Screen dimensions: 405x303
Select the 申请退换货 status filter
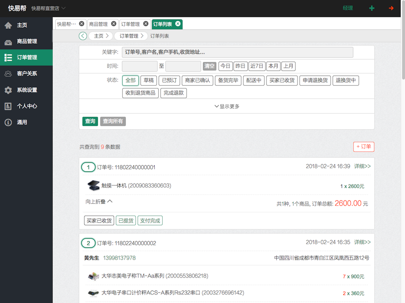tap(315, 80)
